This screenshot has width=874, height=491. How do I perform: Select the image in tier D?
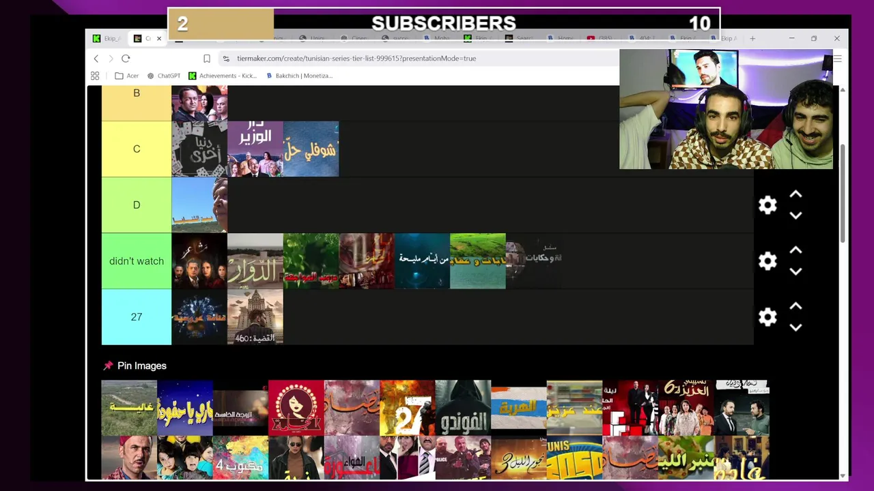pyautogui.click(x=199, y=205)
